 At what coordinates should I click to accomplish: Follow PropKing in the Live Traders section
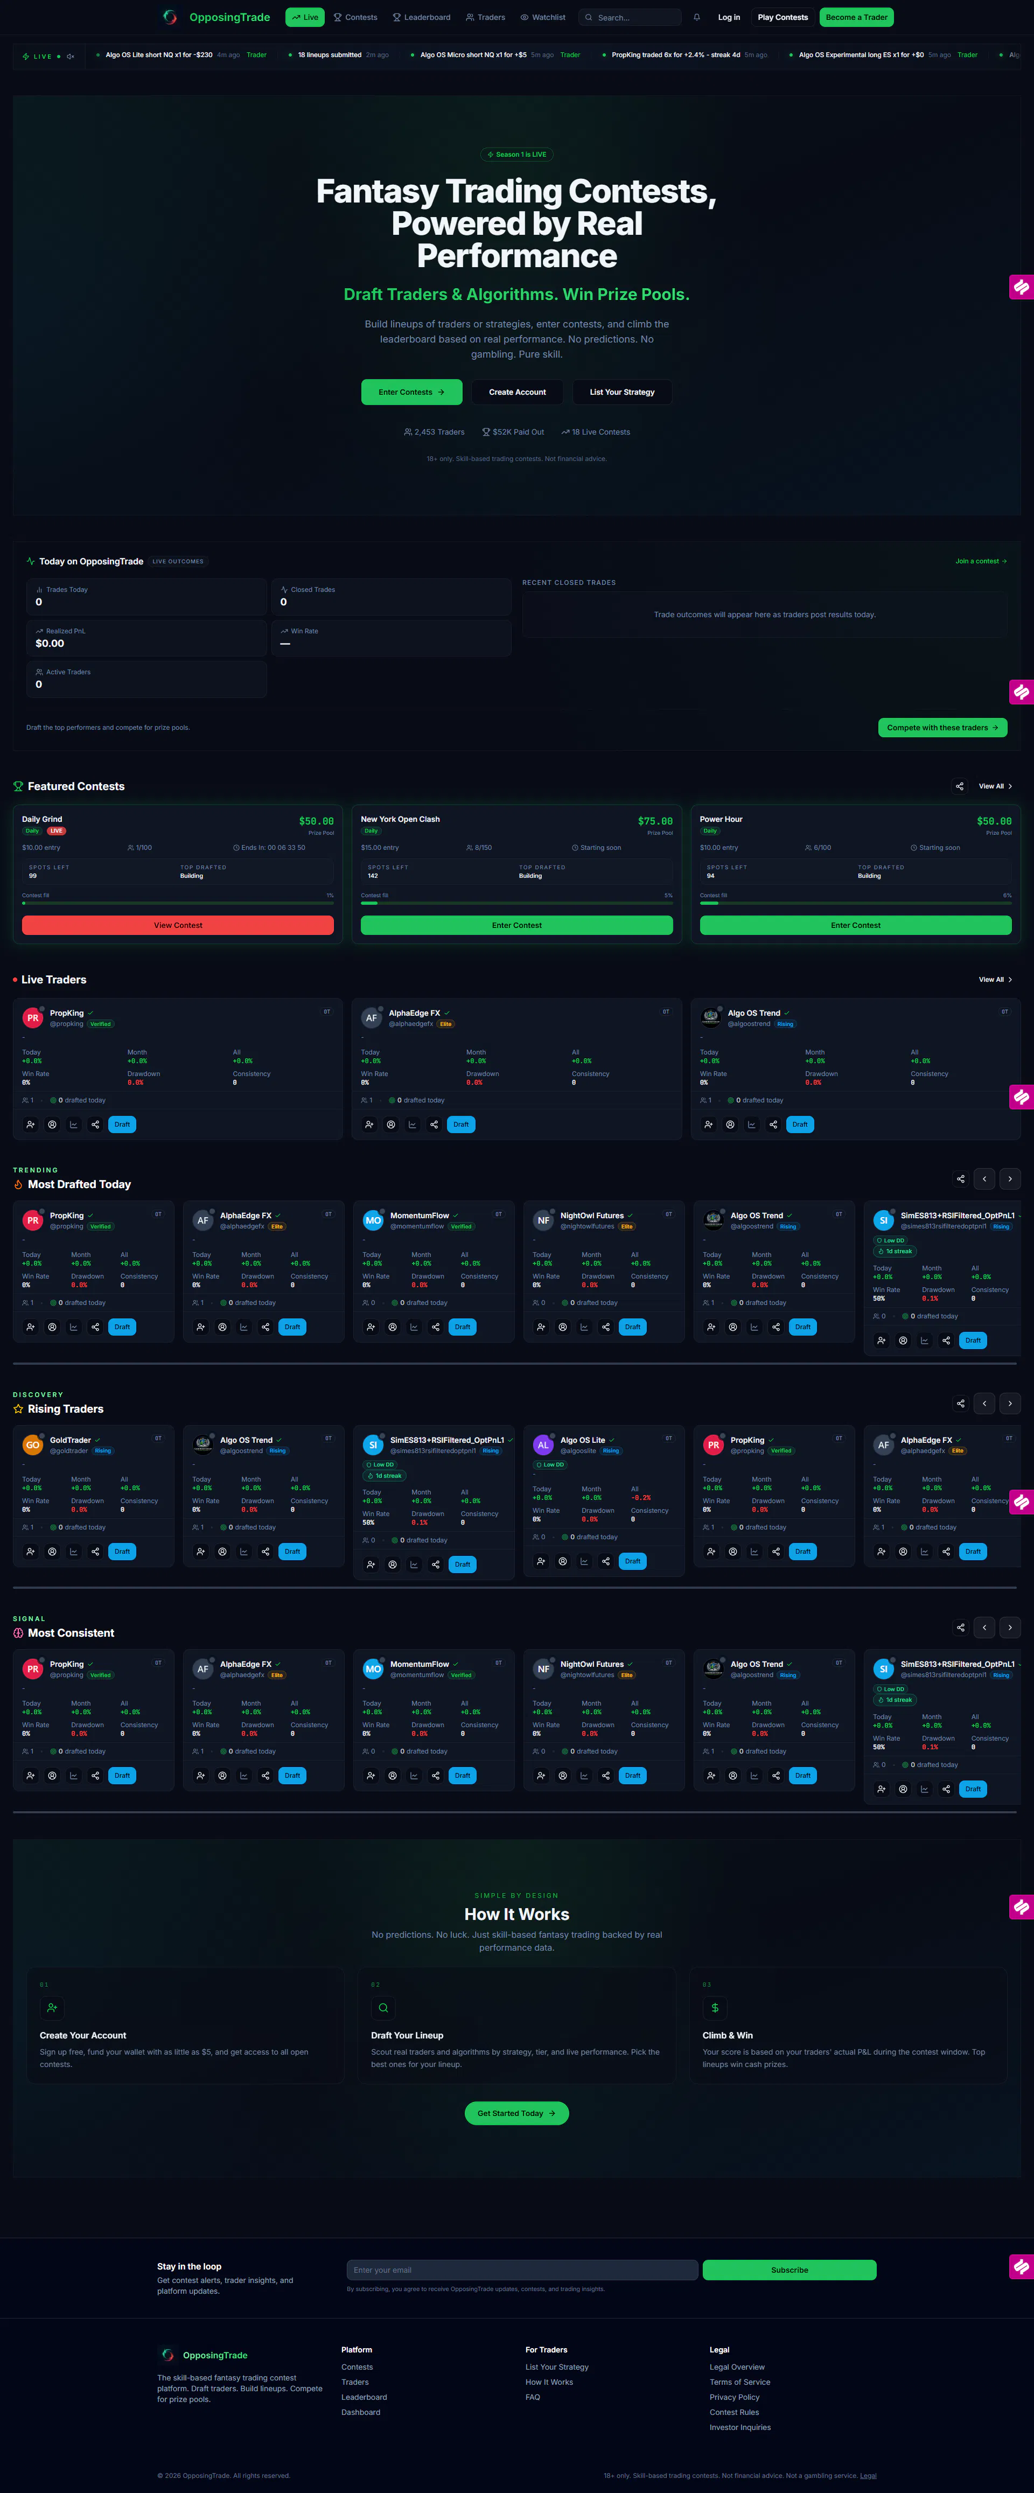pyautogui.click(x=31, y=1125)
